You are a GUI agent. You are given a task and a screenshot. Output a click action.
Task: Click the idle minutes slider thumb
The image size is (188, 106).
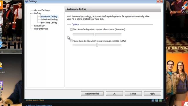point(94,34)
